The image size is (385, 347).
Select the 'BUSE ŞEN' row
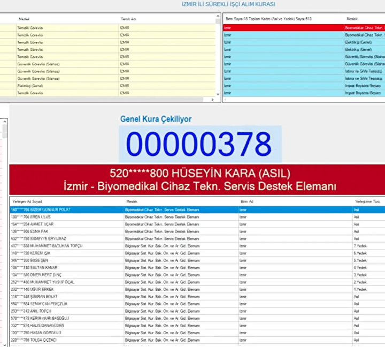click(197, 260)
